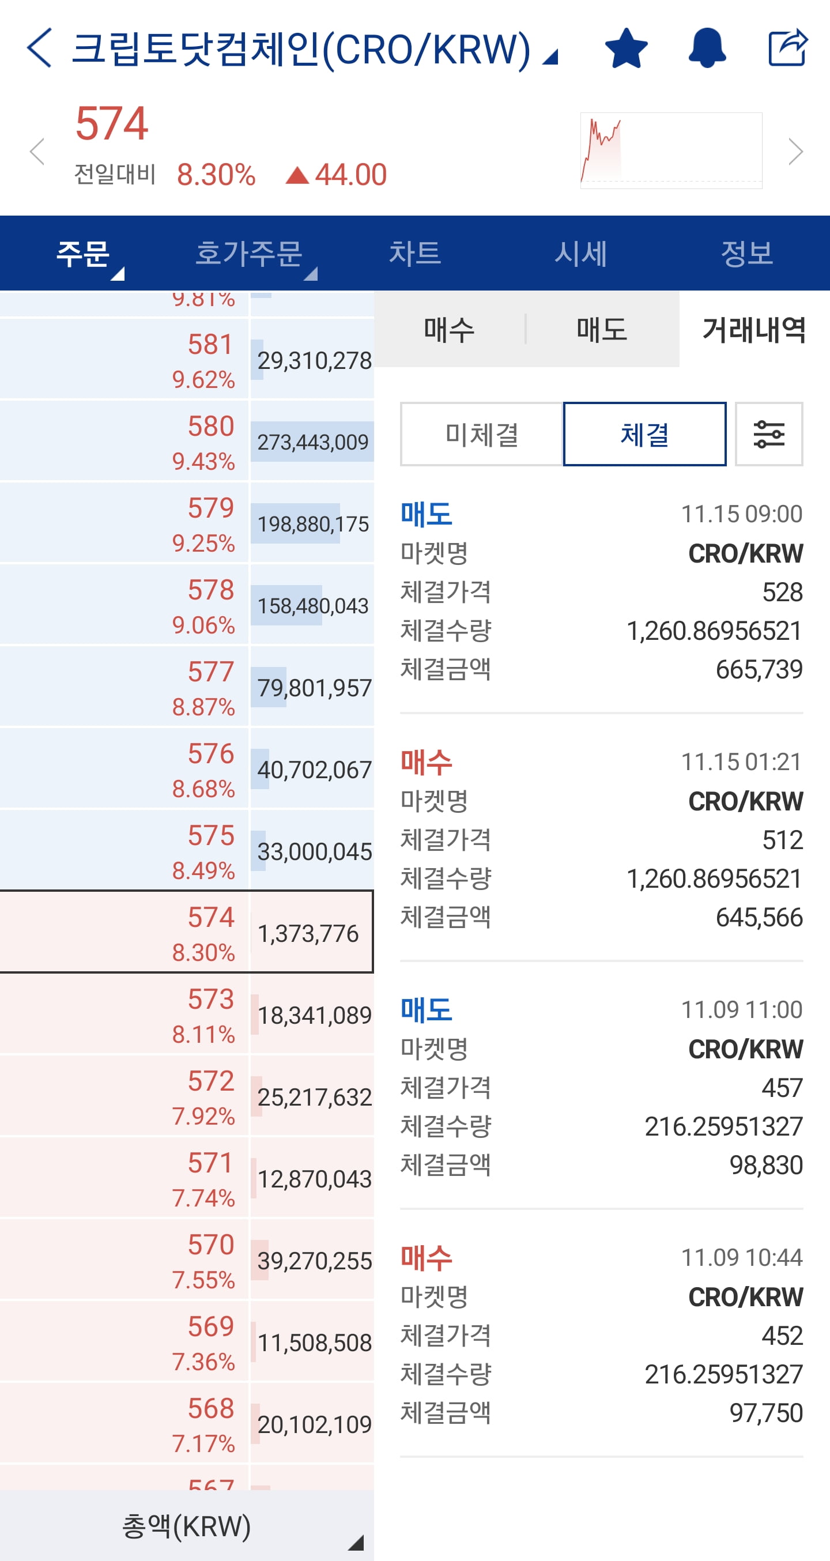
Task: Tap the share icon
Action: [787, 47]
